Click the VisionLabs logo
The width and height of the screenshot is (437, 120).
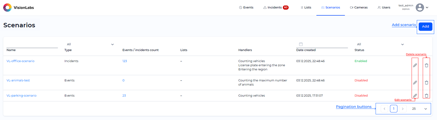pos(8,7)
